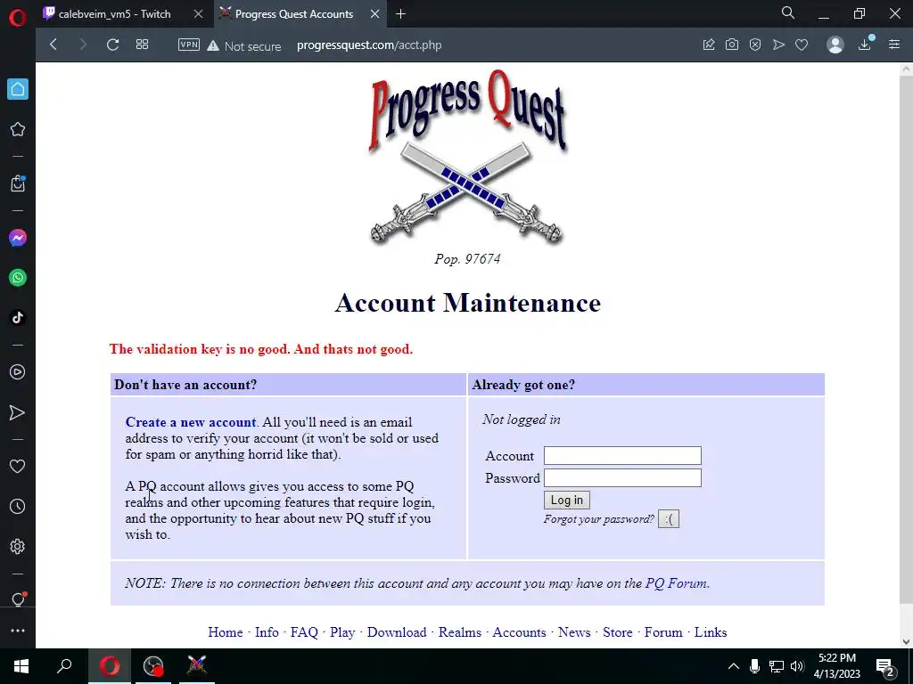Close the calebveim_vm5 Twitch tab
Image resolution: width=913 pixels, height=684 pixels.
(x=198, y=14)
